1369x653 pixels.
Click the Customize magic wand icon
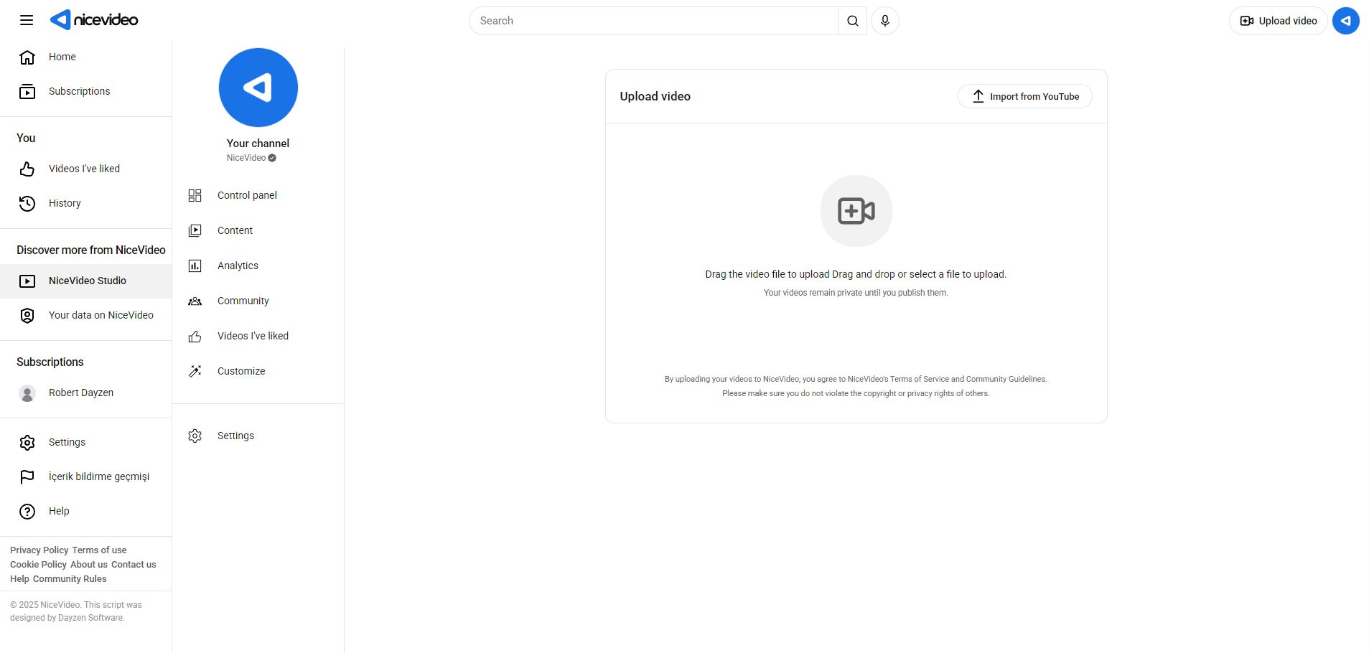click(195, 372)
